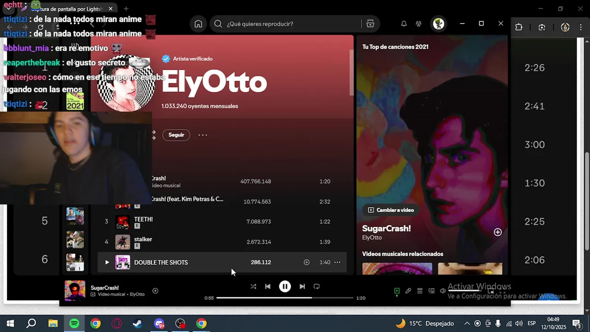Viewport: 590px width, 332px height.
Task: Open Opera GX from the taskbar
Action: pos(117,323)
